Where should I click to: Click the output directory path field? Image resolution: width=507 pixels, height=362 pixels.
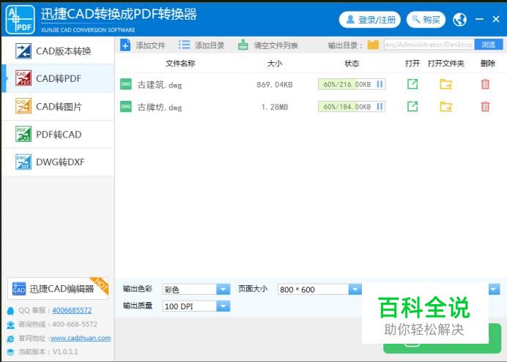[x=429, y=45]
